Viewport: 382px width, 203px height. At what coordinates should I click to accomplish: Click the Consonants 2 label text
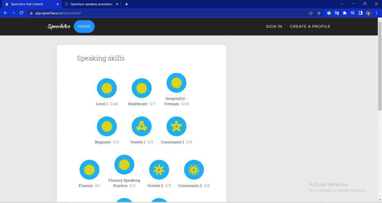coord(190,186)
